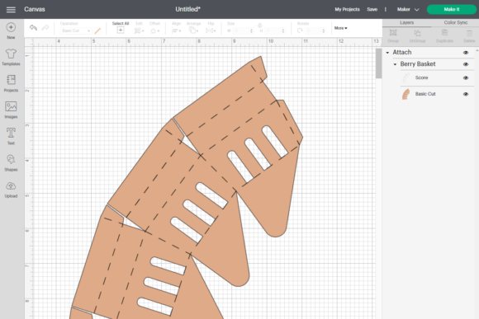
Task: Hide the Berry Basket group
Action: coord(466,64)
